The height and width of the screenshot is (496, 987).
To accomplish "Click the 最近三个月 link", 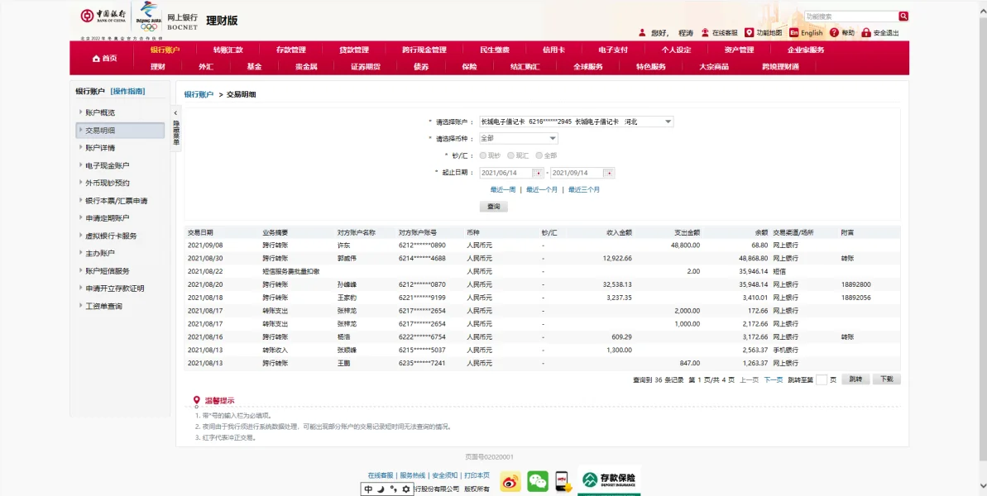I will coord(584,190).
